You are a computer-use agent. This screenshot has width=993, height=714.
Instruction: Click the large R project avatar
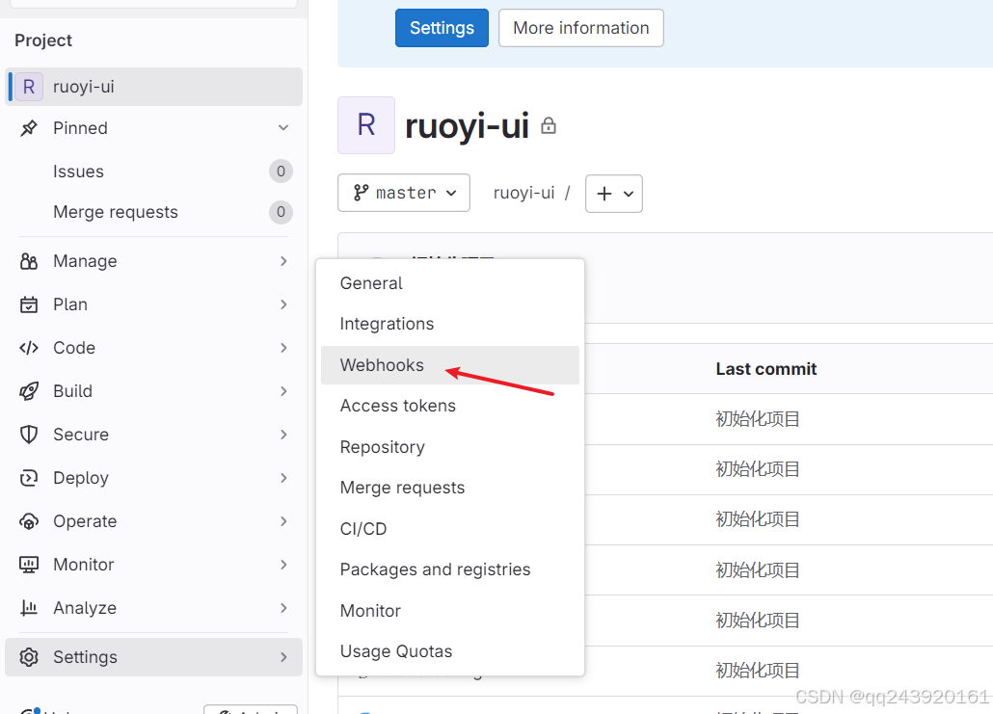point(366,125)
